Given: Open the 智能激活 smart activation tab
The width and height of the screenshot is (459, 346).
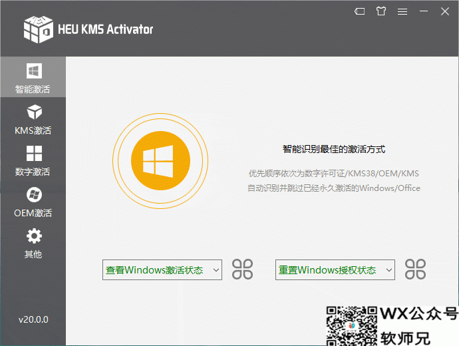Looking at the screenshot, I should [33, 77].
